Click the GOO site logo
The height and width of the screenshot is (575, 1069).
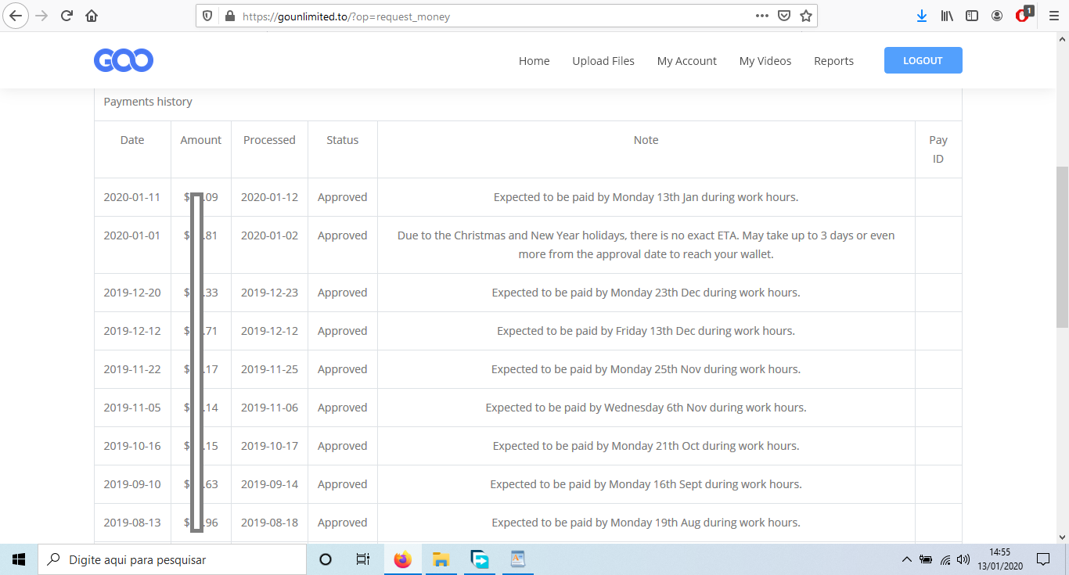point(124,60)
